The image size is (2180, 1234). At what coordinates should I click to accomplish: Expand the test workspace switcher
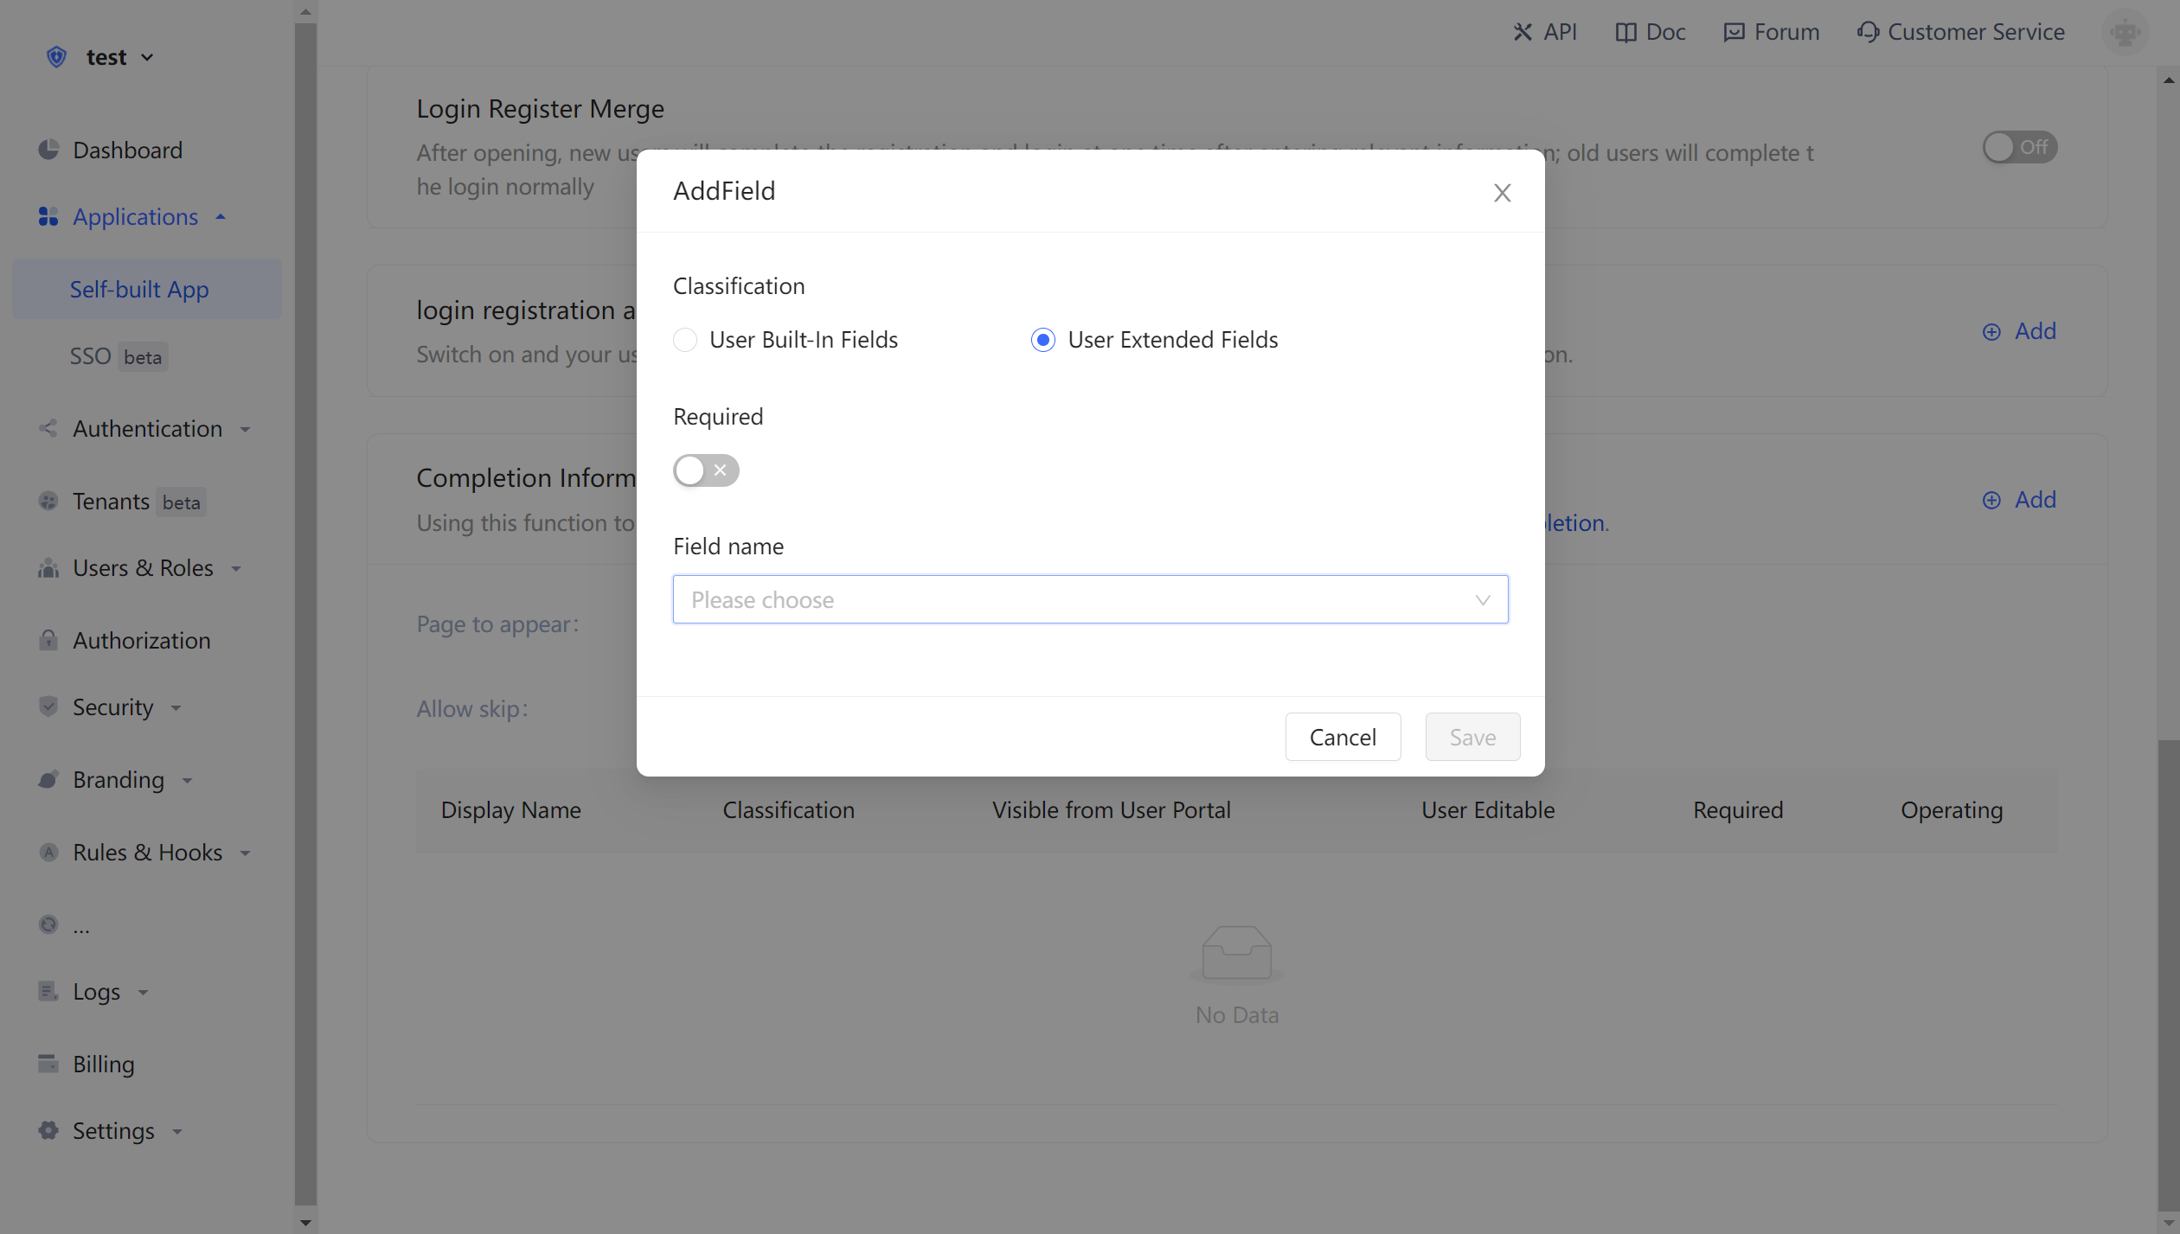click(x=107, y=57)
